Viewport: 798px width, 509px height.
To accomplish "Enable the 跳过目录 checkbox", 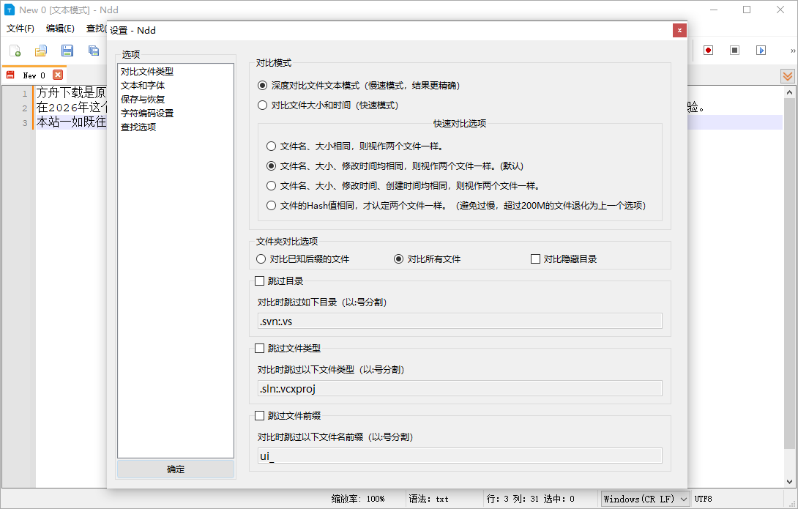I will [260, 280].
